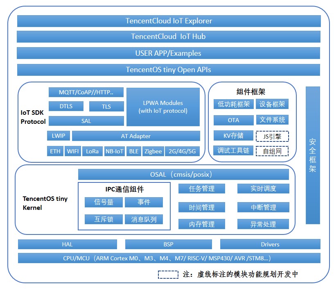This screenshot has height=289, width=334.
Task: Click the 中断管理 block
Action: (x=263, y=207)
